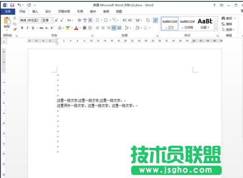The image size is (243, 178).
Task: Switch to the Page Layout ribbon tab
Action: click(x=64, y=11)
